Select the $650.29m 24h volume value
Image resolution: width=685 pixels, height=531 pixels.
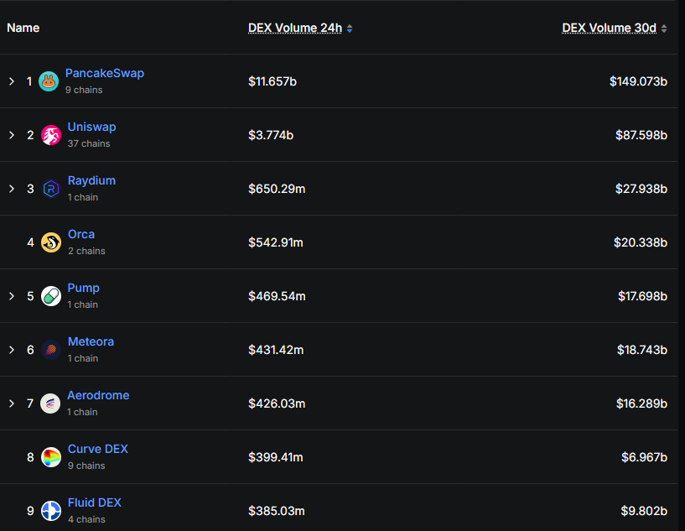(x=277, y=189)
